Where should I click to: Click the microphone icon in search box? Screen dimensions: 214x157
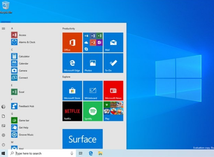click(x=72, y=153)
